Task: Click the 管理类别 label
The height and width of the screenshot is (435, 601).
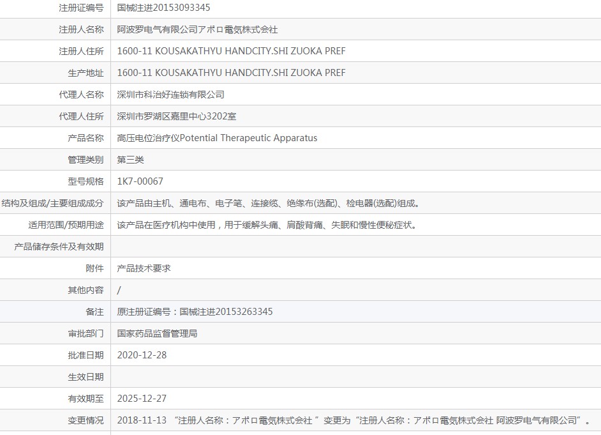Action: coord(86,160)
